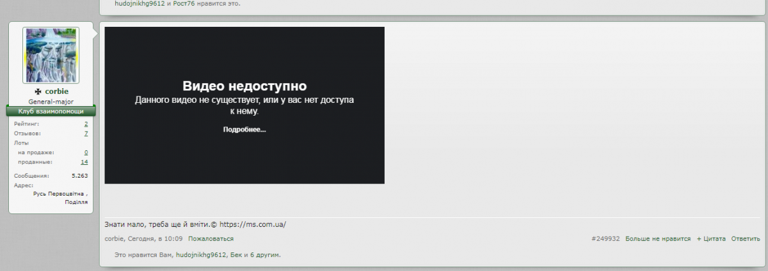The height and width of the screenshot is (271, 768).
Task: Open the Рейтинг value 2 link
Action: click(x=86, y=123)
